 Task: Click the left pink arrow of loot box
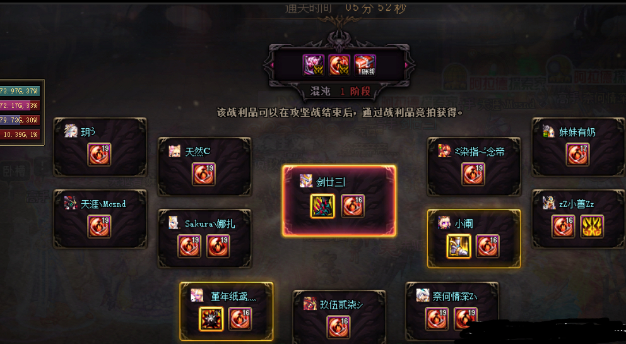pos(273,65)
